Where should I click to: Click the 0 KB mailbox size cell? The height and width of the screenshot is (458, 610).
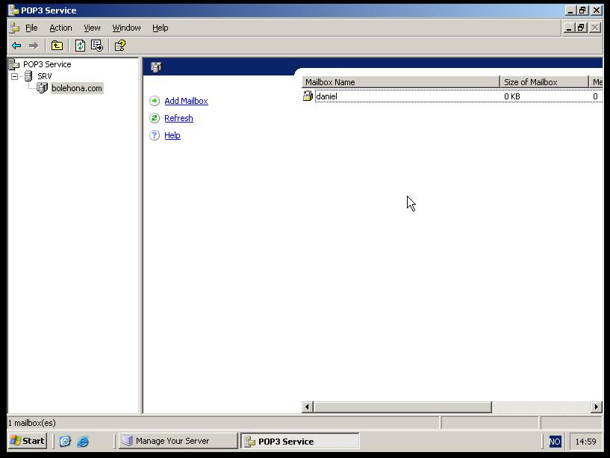512,96
